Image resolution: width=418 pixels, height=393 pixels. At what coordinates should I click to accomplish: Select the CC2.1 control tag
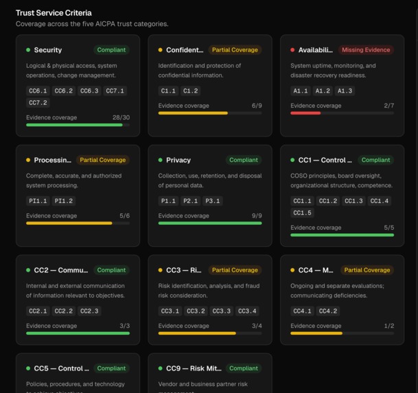point(38,311)
